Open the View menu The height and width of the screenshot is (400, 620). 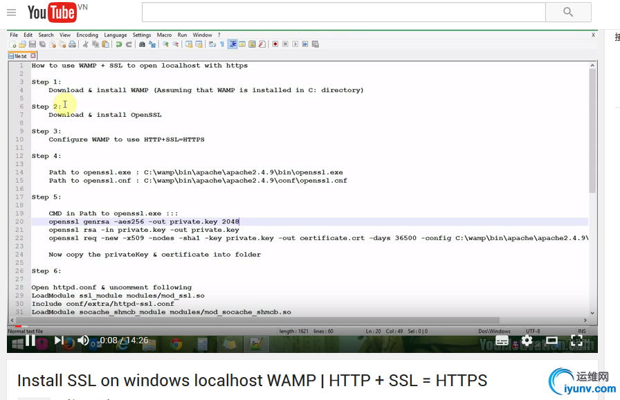click(x=65, y=35)
